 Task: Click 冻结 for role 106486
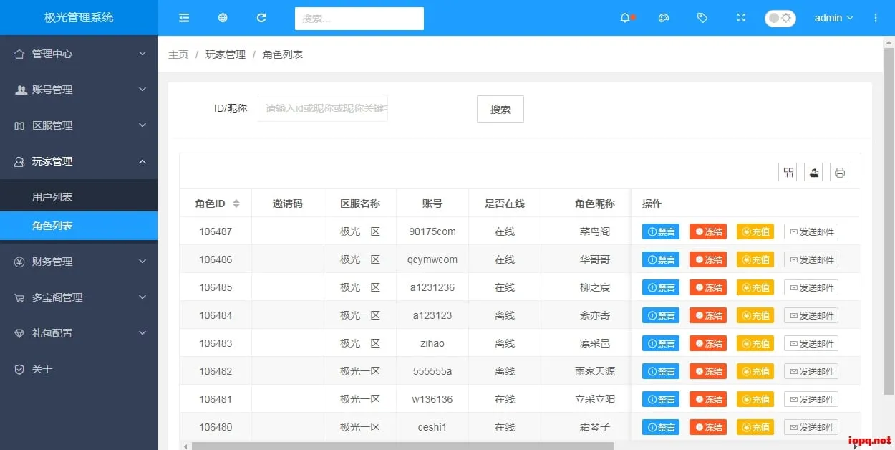click(x=708, y=259)
